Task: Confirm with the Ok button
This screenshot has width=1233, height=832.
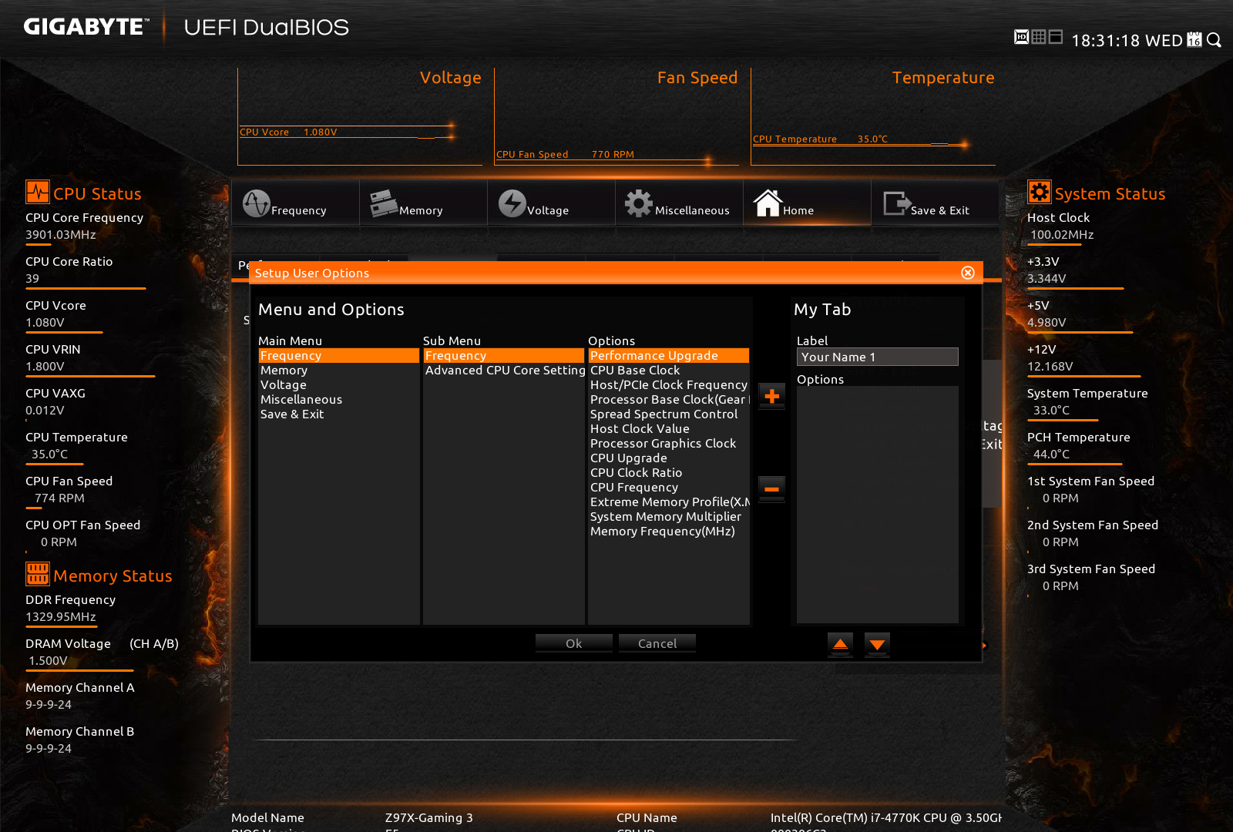Action: [574, 643]
